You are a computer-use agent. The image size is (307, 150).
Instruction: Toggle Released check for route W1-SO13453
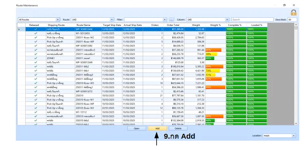(x=36, y=33)
